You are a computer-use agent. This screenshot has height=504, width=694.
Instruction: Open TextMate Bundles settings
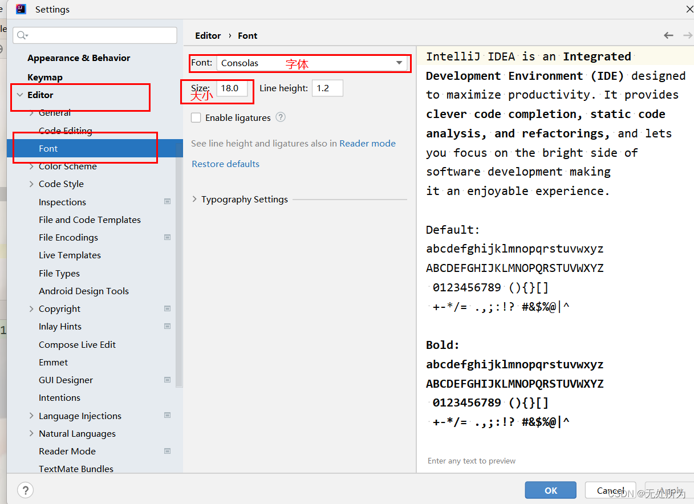pyautogui.click(x=76, y=469)
